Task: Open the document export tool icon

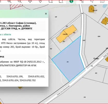Action: pyautogui.click(x=82, y=1)
